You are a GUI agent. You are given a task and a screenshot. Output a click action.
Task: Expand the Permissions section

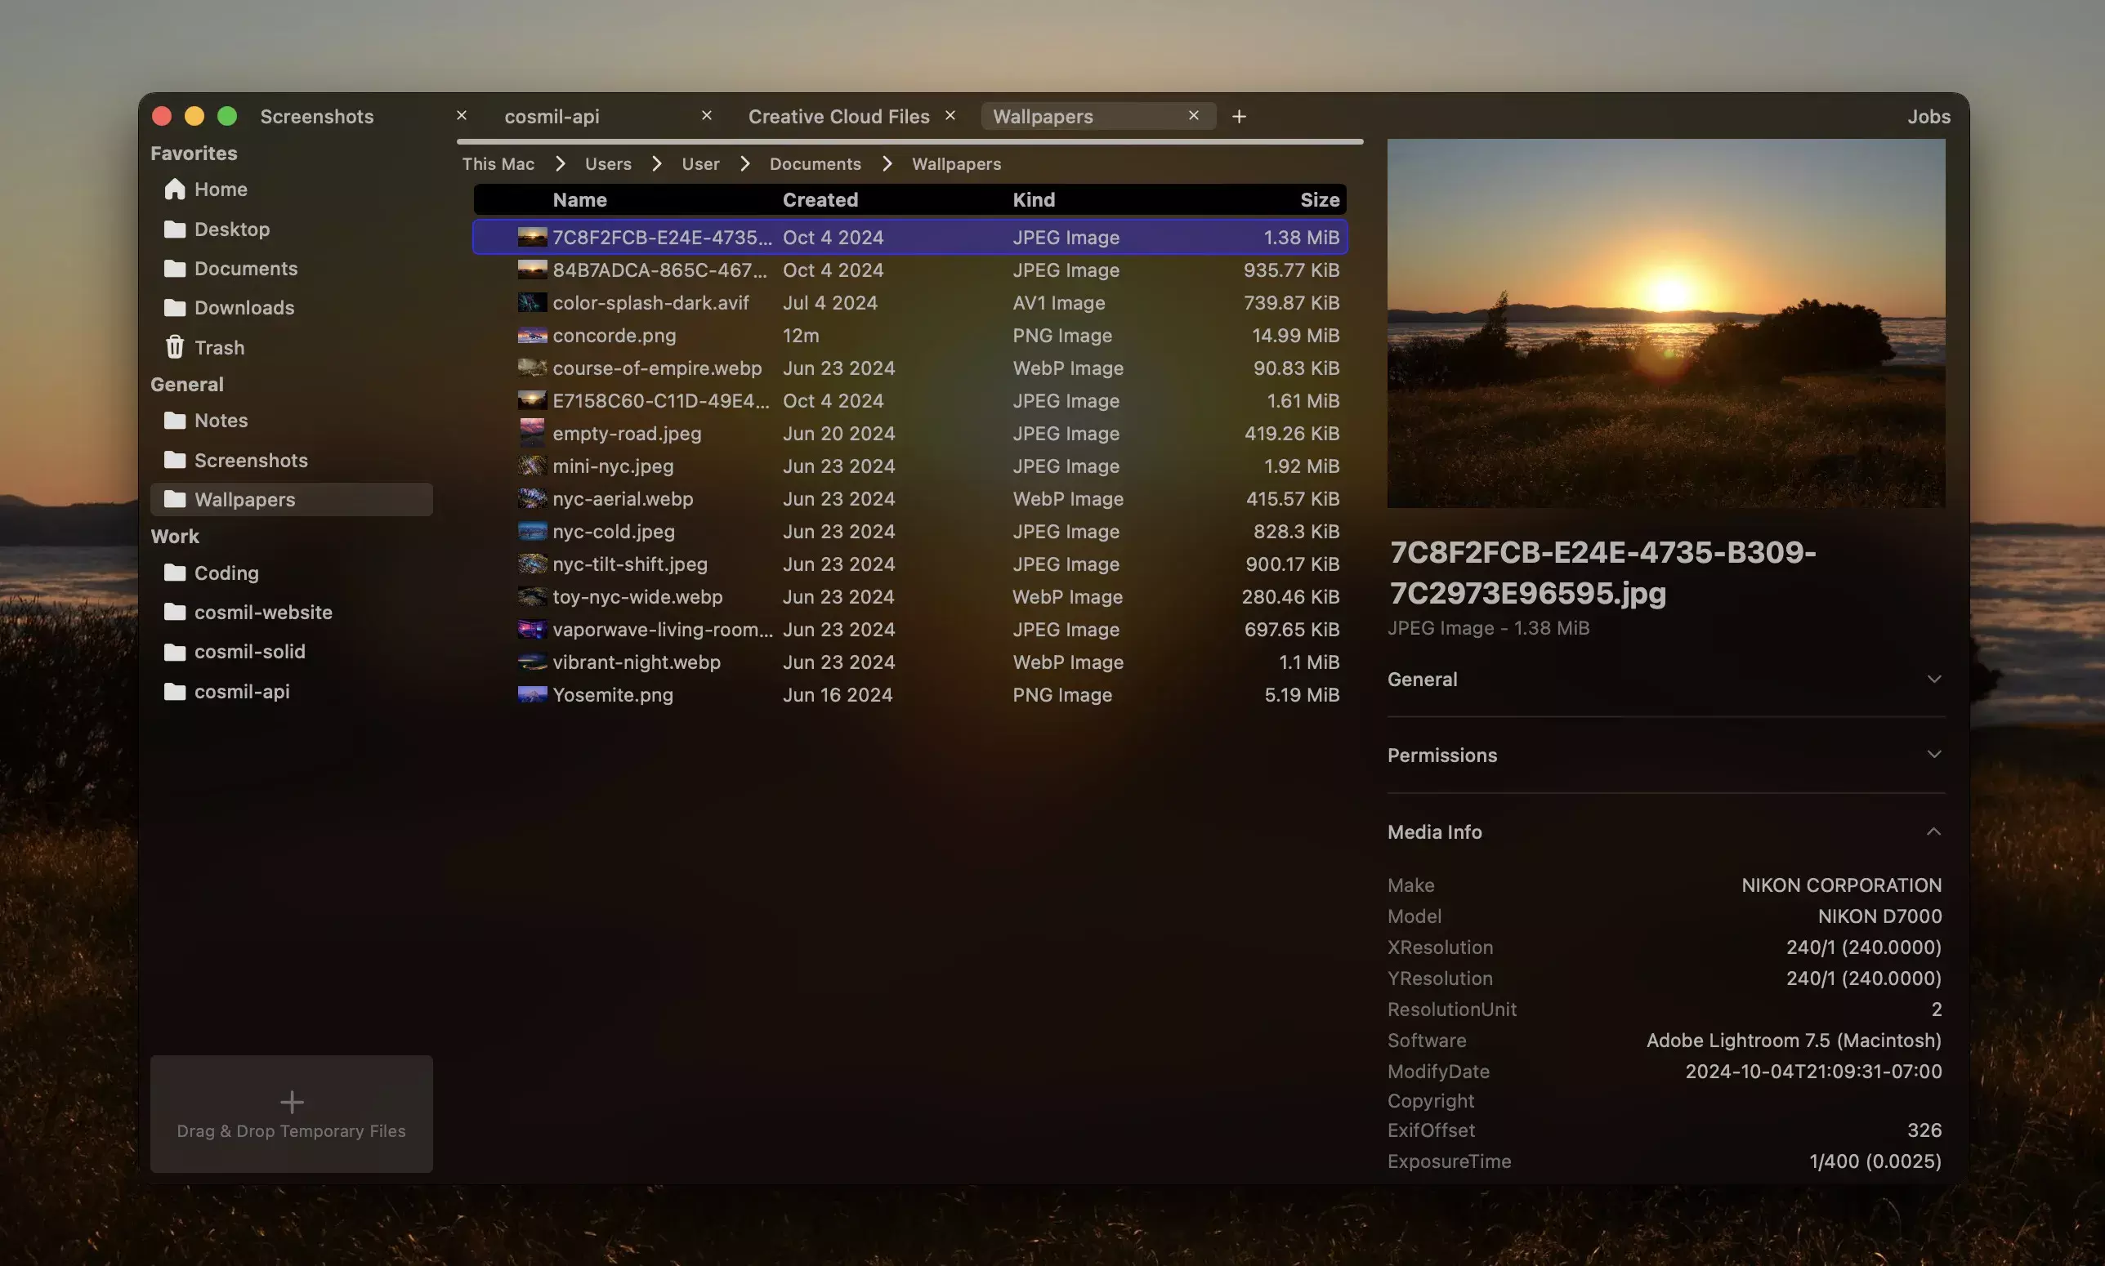pos(1933,755)
